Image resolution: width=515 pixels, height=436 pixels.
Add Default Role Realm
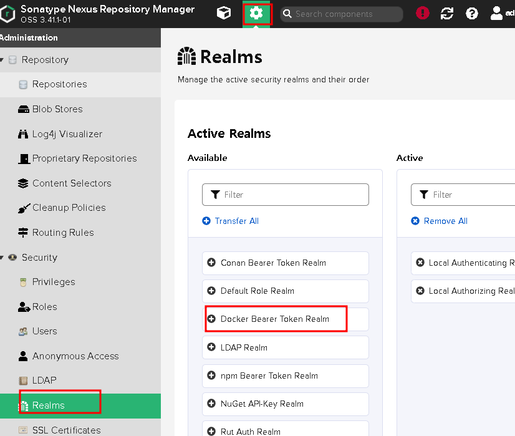[x=285, y=291]
